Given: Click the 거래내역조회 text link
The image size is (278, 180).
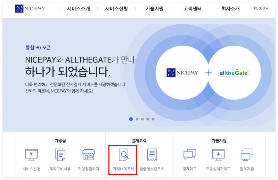Looking at the screenshot, I should coord(123,169).
